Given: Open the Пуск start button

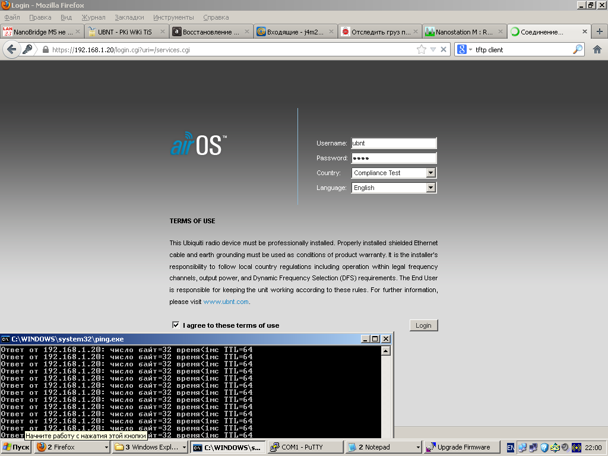Looking at the screenshot, I should coord(16,448).
